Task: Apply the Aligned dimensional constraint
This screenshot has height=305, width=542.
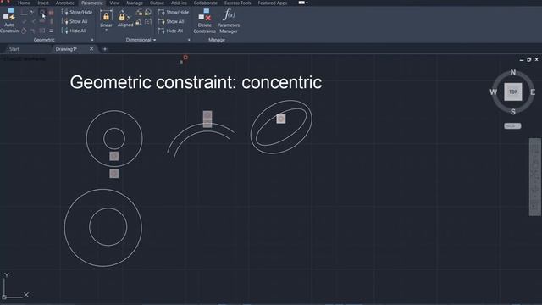Action: click(125, 18)
